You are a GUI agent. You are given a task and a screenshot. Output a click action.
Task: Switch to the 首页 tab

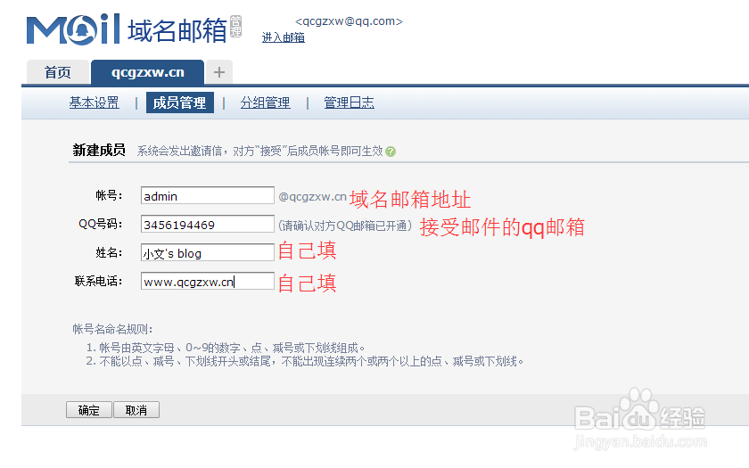58,72
